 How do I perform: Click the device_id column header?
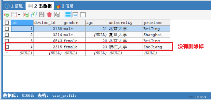(x=48, y=23)
